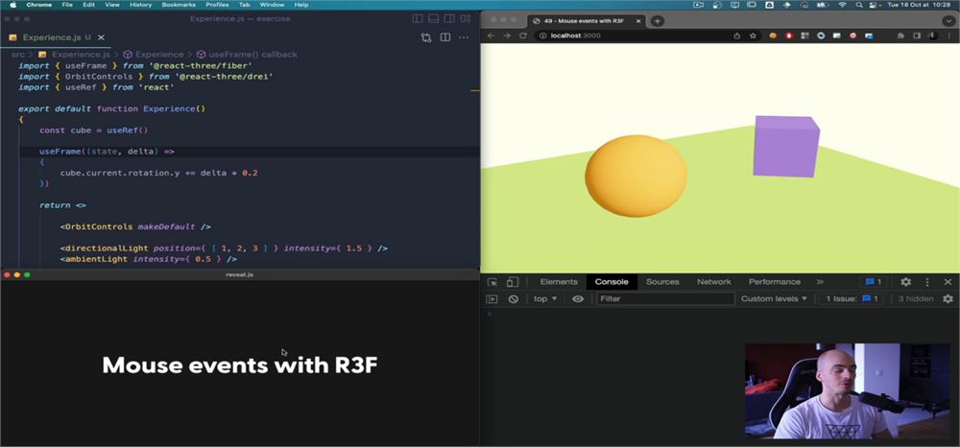
Task: Open the top JavaScript context dropdown
Action: click(x=545, y=299)
